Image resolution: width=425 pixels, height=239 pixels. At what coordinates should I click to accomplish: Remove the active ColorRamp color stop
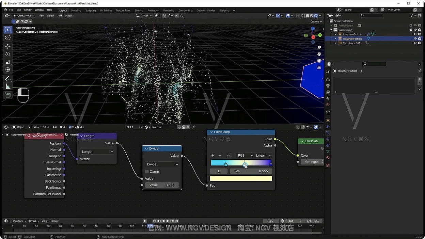point(220,155)
